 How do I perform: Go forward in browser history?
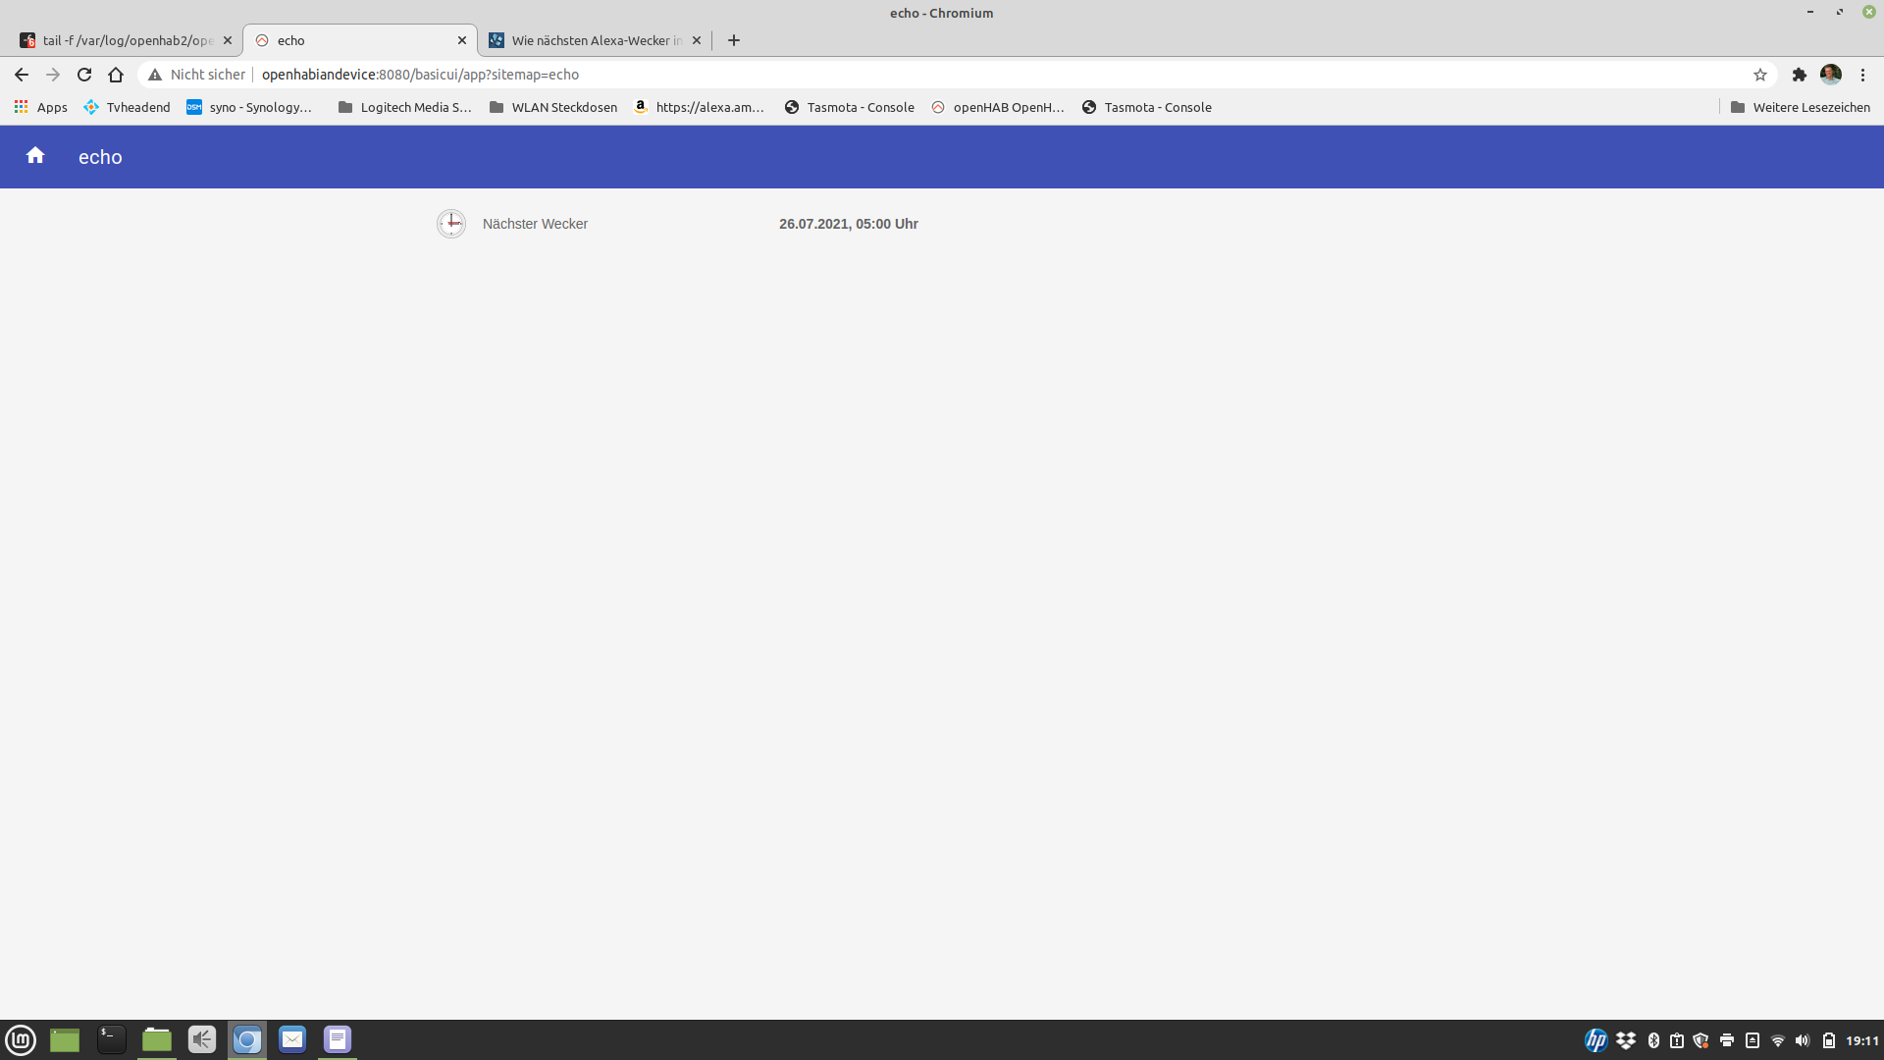(x=53, y=75)
